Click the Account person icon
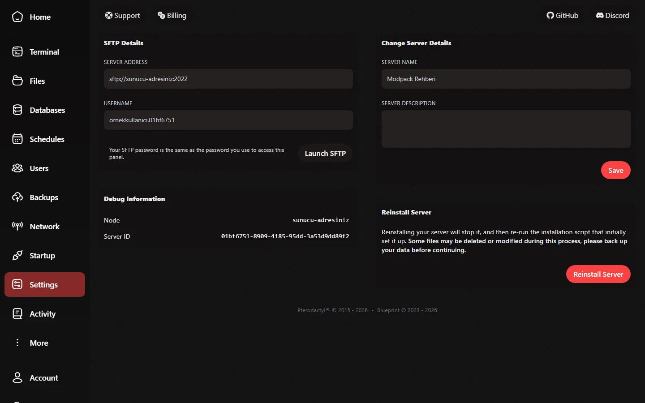Viewport: 645px width, 403px height. (17, 378)
